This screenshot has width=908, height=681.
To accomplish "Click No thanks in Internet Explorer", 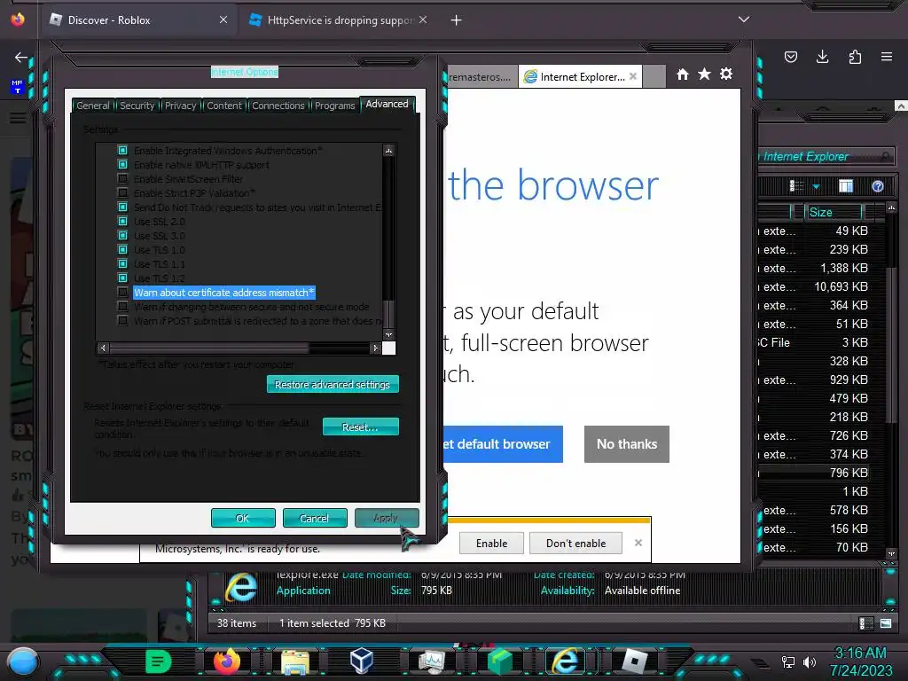I will click(627, 444).
